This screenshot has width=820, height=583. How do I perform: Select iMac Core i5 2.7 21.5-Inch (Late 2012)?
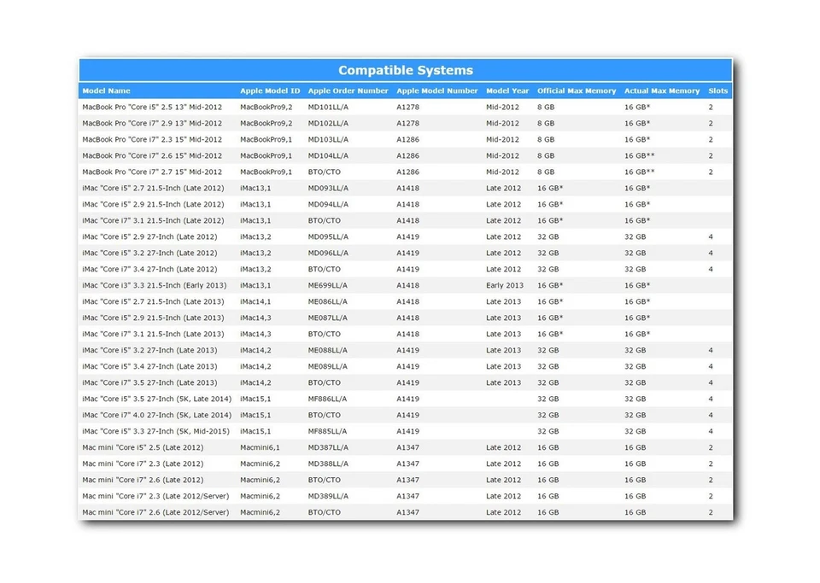point(153,189)
